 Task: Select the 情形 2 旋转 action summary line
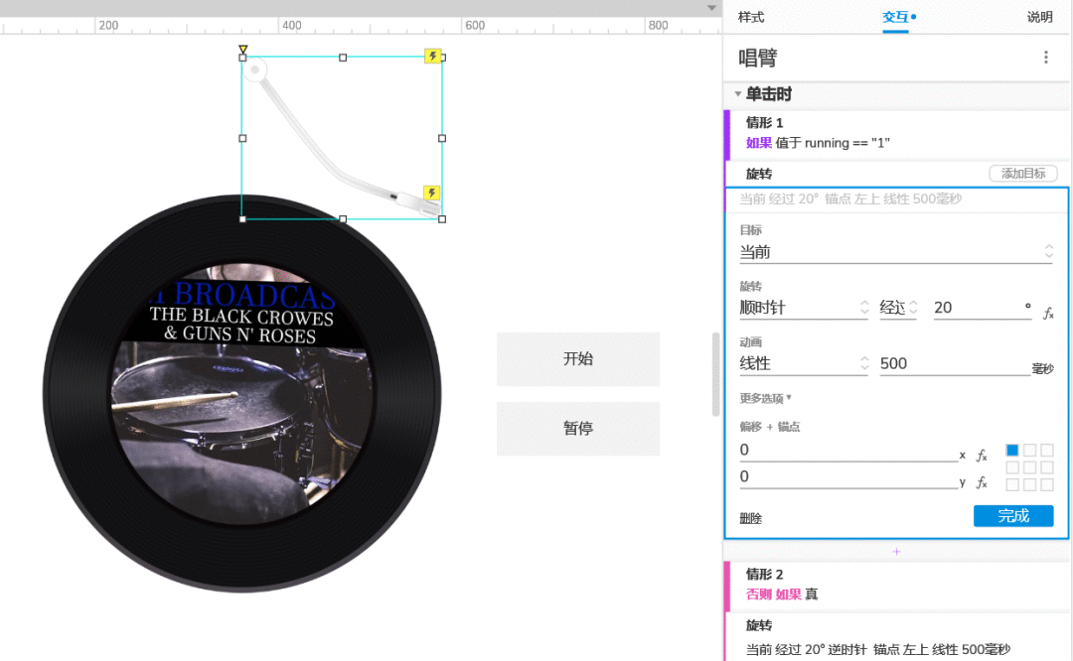point(878,649)
